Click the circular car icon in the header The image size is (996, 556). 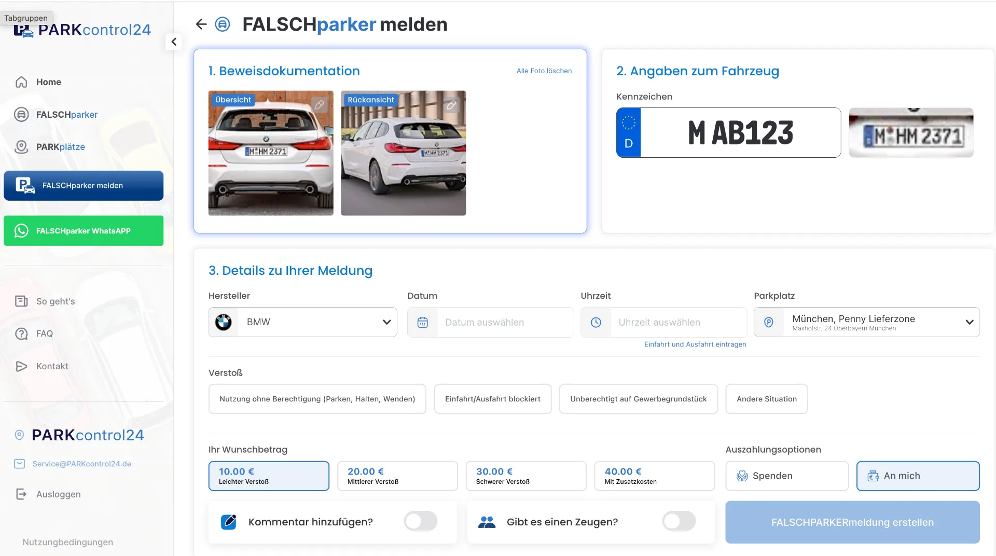(223, 24)
